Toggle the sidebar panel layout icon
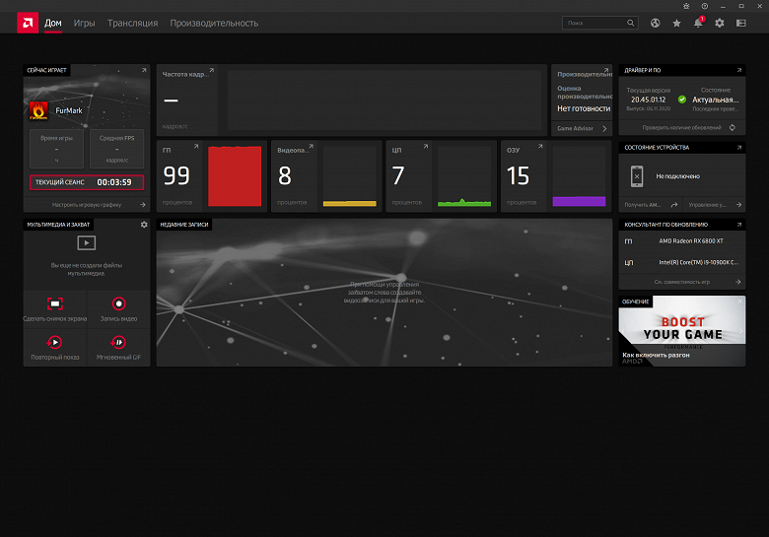 (741, 23)
